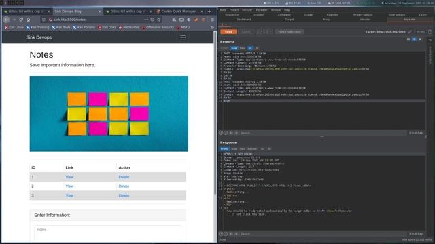The width and height of the screenshot is (435, 244).
Task: Click the notes text area
Action: pyautogui.click(x=107, y=233)
